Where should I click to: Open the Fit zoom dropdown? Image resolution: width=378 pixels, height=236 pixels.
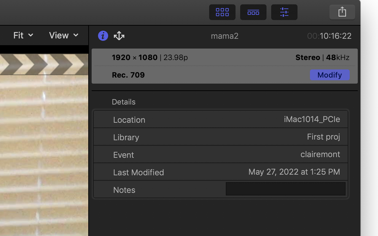(23, 35)
